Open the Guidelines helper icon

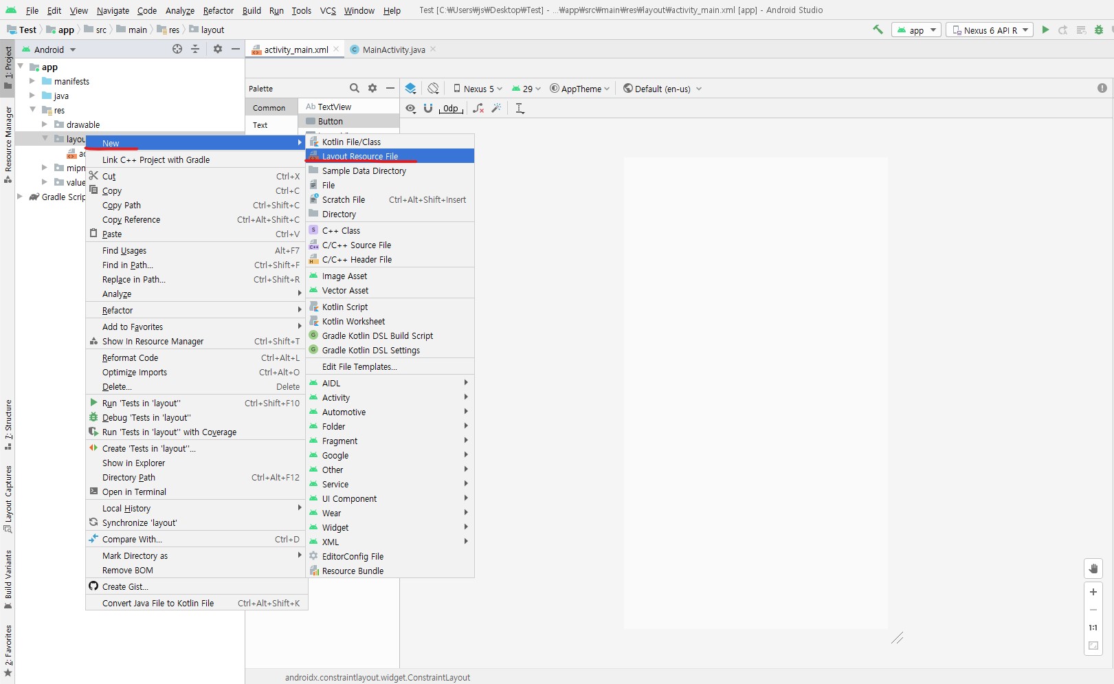520,108
